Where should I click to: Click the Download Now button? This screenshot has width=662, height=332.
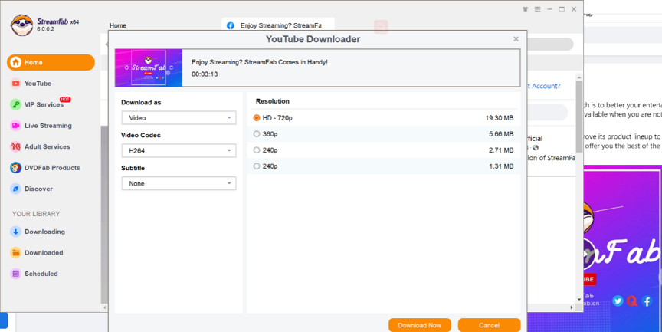[419, 325]
